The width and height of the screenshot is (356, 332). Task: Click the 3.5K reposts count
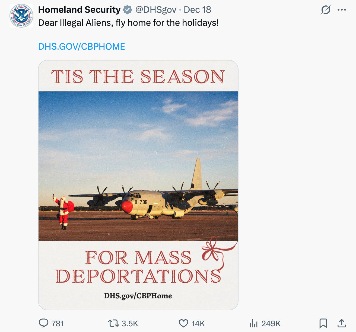click(x=130, y=324)
